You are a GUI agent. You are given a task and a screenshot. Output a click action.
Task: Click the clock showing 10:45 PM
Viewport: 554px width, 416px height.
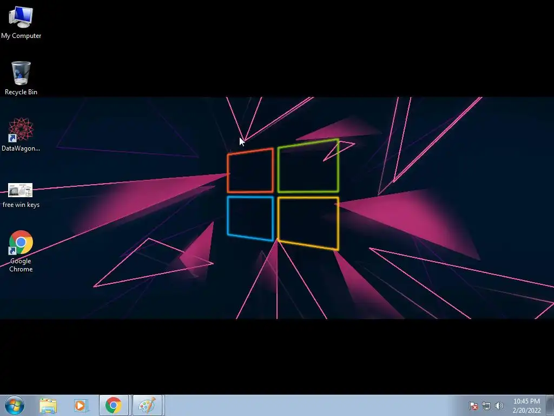[526, 401]
